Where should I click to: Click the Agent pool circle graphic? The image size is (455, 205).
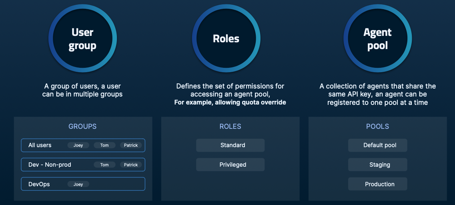pos(377,39)
